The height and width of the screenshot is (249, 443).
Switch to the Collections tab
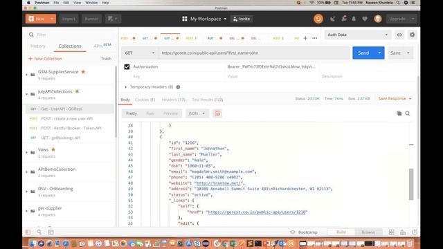[x=70, y=46]
